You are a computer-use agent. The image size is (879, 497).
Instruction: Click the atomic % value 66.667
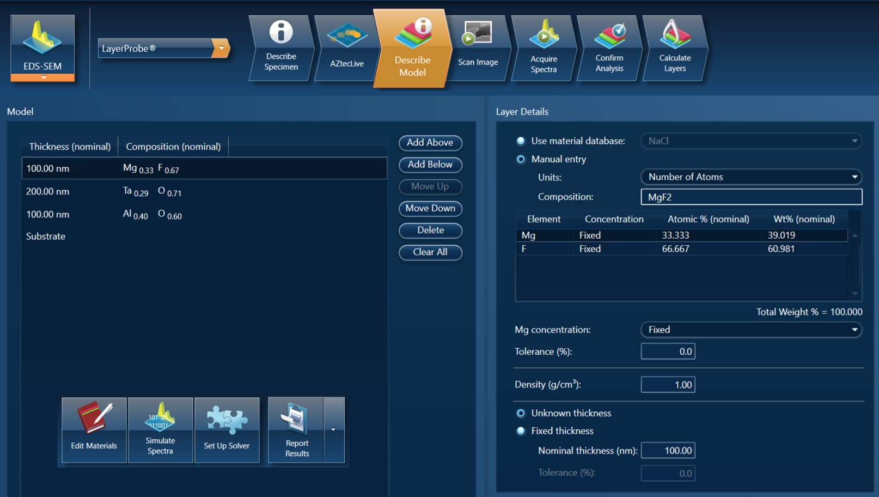675,249
